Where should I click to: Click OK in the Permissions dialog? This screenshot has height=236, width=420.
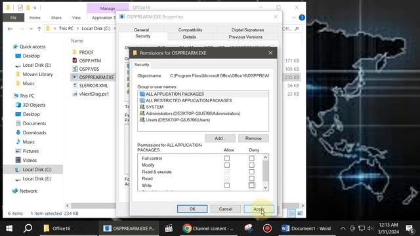(192, 209)
